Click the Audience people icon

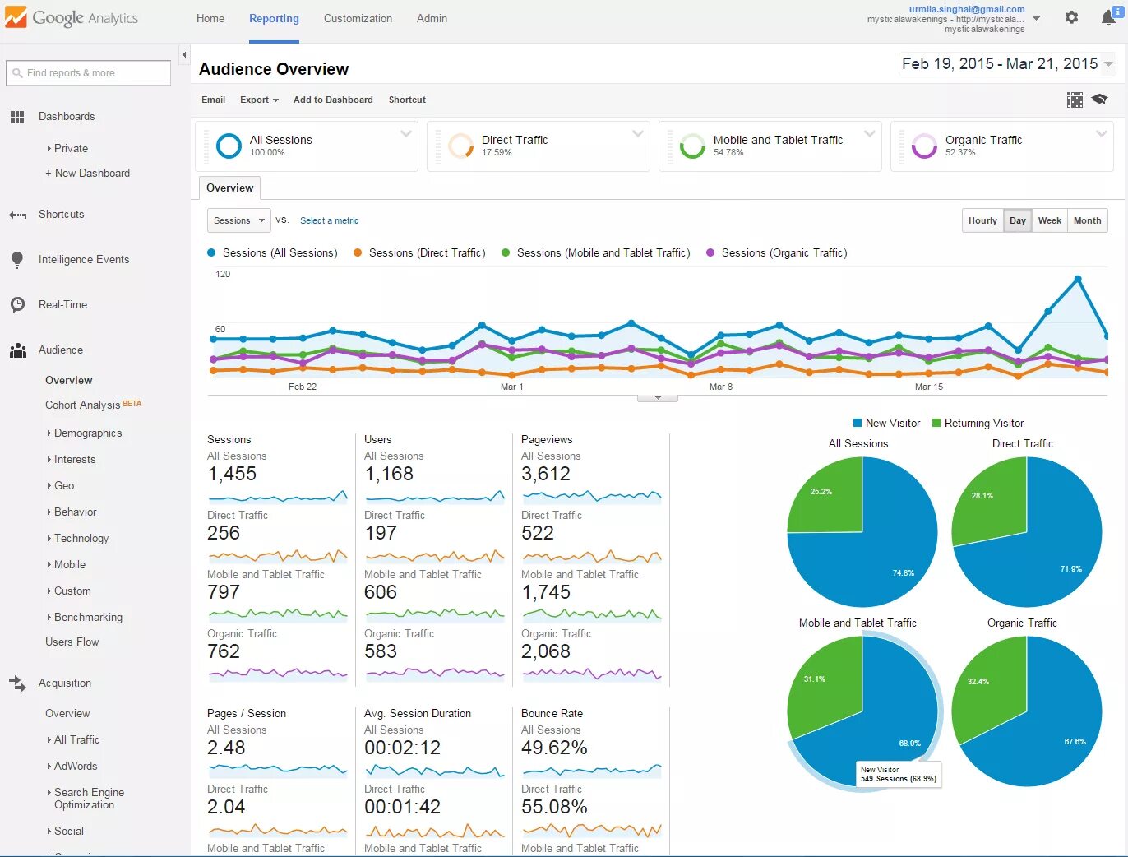[17, 350]
